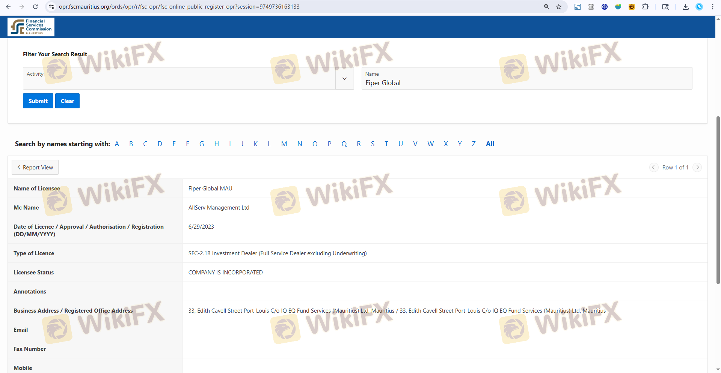Filter names starting with W
The height and width of the screenshot is (373, 721).
[431, 144]
